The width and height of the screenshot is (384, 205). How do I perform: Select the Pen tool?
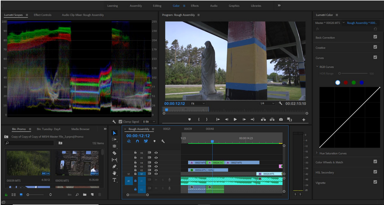(x=114, y=166)
